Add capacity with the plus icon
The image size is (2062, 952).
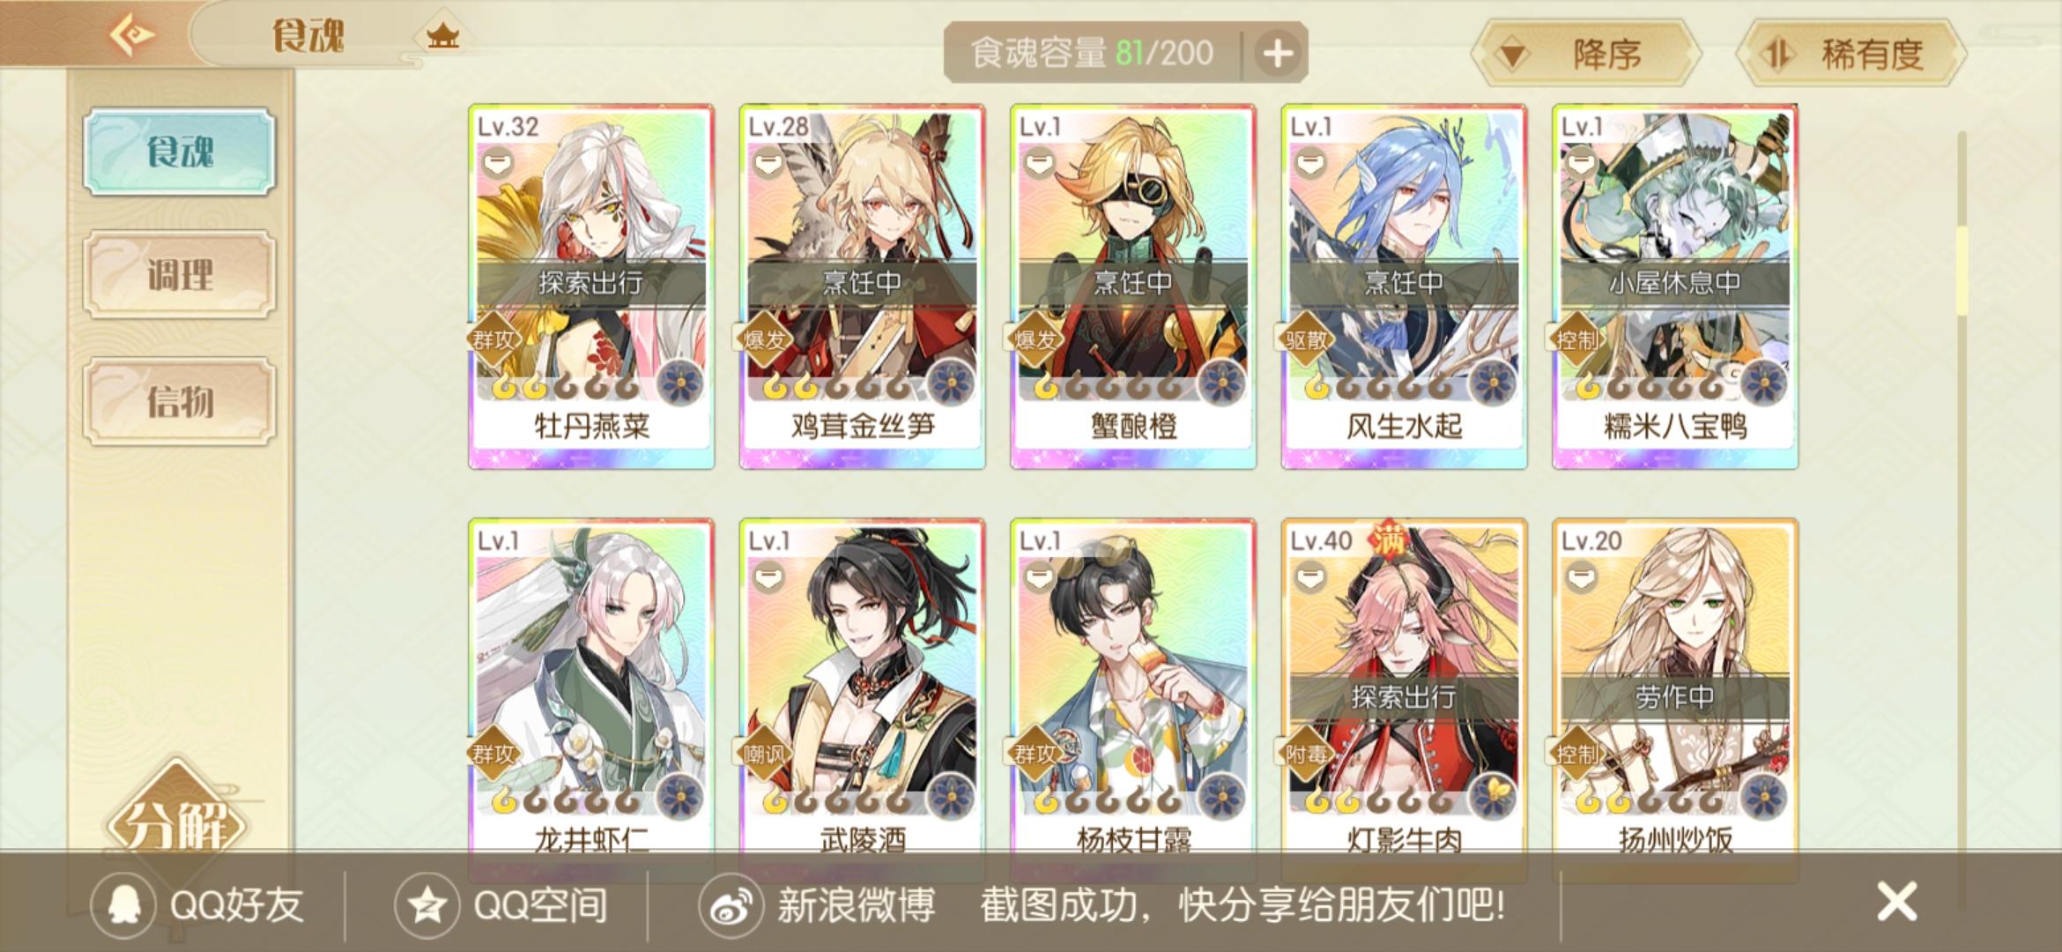(1278, 54)
